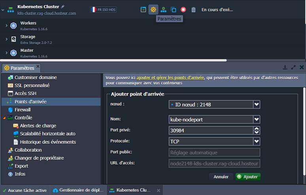Click the trash delete environment icon
The height and width of the screenshot is (195, 306).
pyautogui.click(x=193, y=9)
